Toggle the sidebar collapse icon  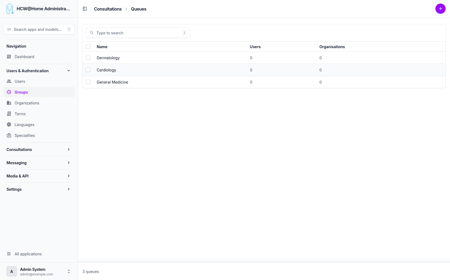coord(85,9)
